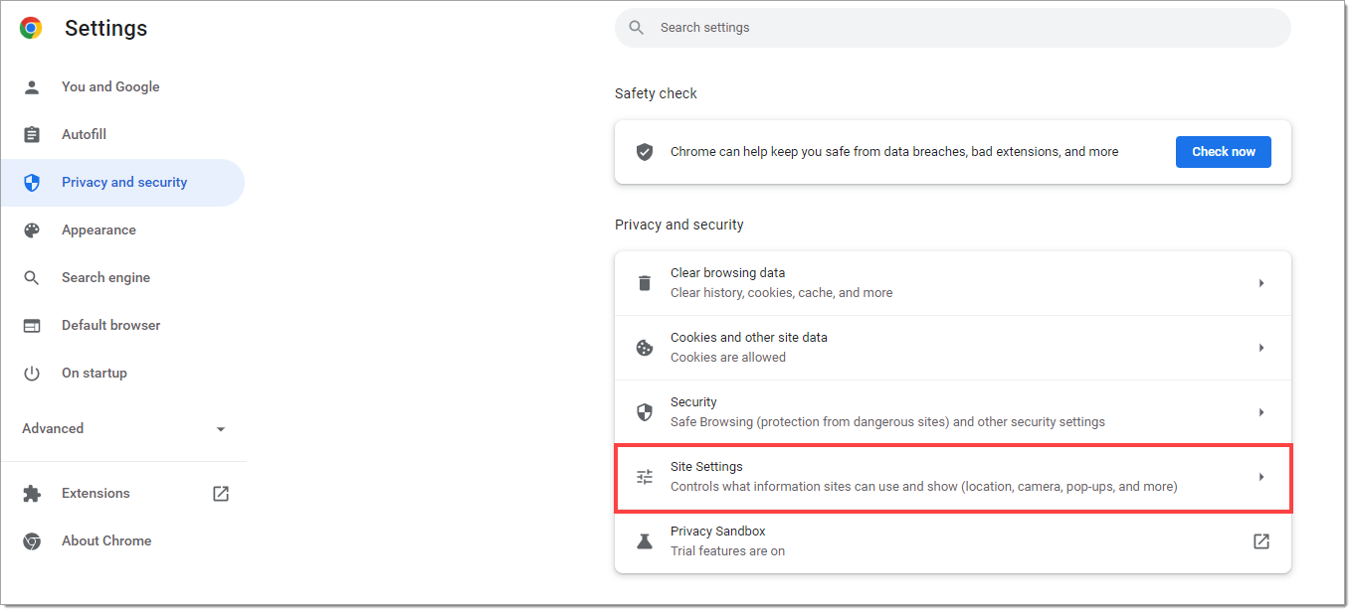
Task: Click the Extensions puzzle piece icon
Action: 32,494
